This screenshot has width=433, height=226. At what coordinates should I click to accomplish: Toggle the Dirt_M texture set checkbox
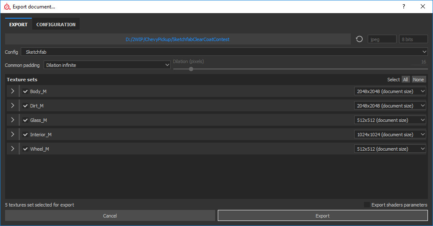(x=25, y=106)
